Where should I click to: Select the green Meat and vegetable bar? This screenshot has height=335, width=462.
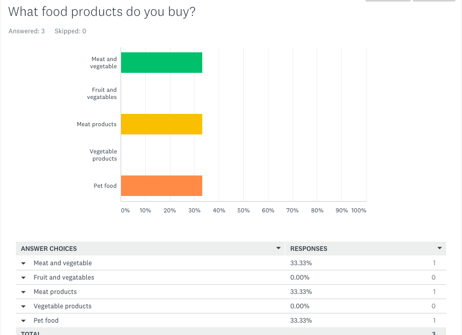161,63
